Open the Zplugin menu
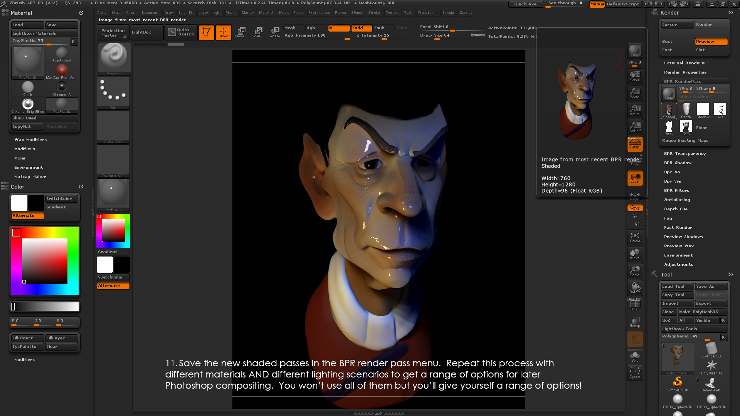The height and width of the screenshot is (416, 740). (x=448, y=12)
